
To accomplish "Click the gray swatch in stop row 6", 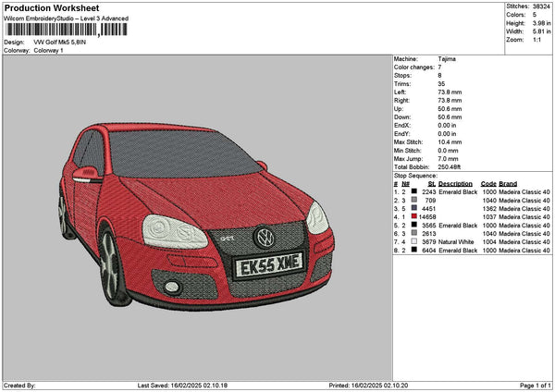I will [x=413, y=233].
